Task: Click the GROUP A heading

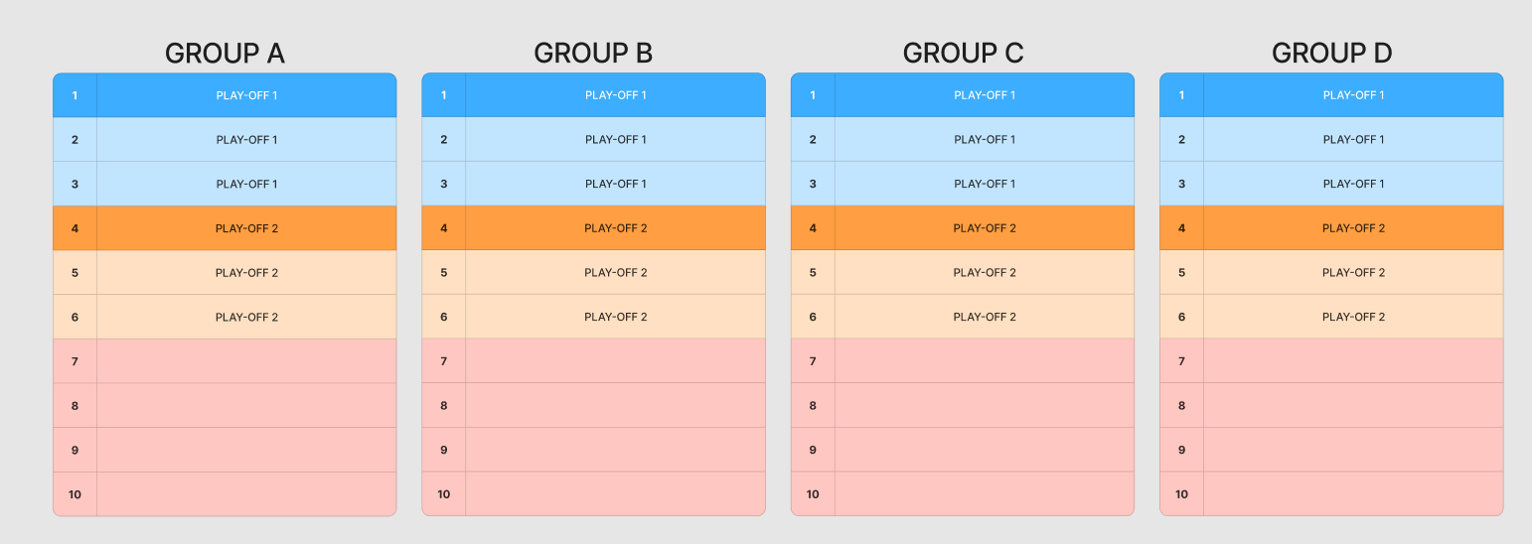Action: pyautogui.click(x=225, y=53)
